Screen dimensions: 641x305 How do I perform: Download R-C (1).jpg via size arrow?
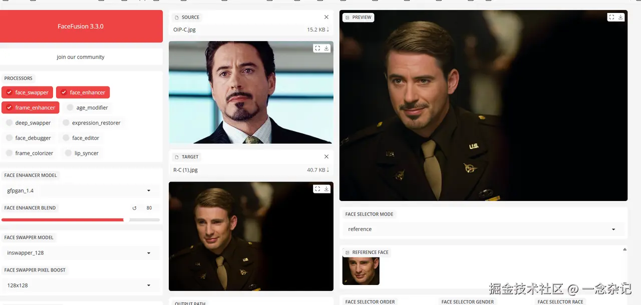pos(318,170)
